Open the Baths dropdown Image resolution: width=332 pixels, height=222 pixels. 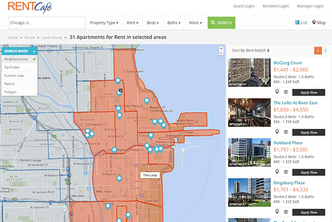[x=174, y=23]
